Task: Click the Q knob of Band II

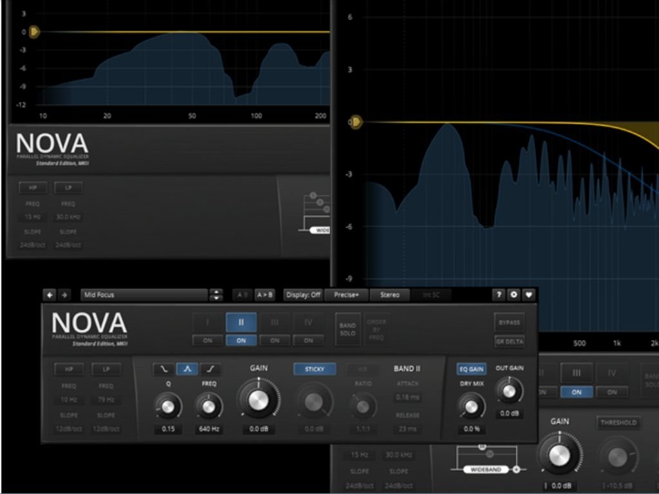Action: pos(168,406)
